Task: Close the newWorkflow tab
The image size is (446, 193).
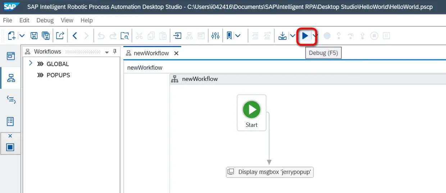Action: coord(176,53)
